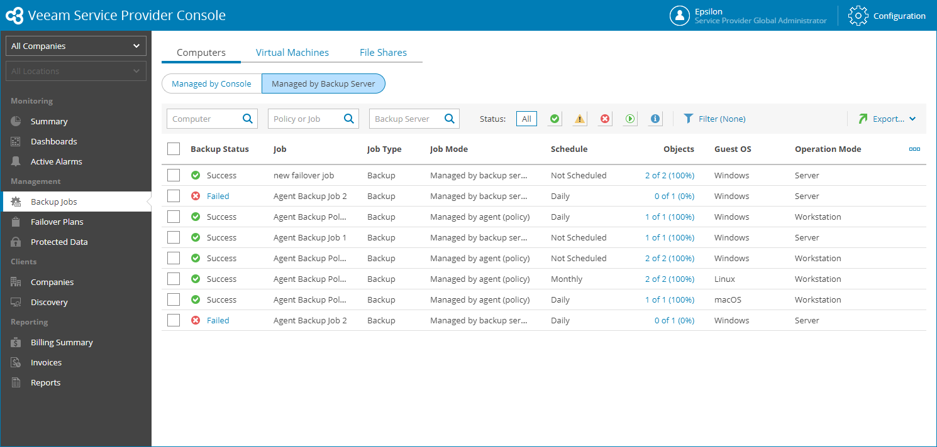This screenshot has height=447, width=937.
Task: Filter by Failed status red X icon
Action: [x=605, y=119]
